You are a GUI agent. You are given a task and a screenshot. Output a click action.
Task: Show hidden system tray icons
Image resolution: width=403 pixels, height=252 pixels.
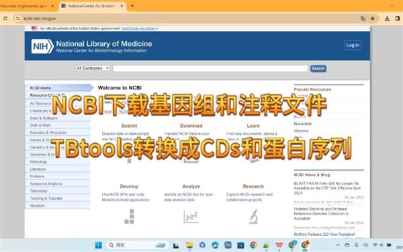338,245
